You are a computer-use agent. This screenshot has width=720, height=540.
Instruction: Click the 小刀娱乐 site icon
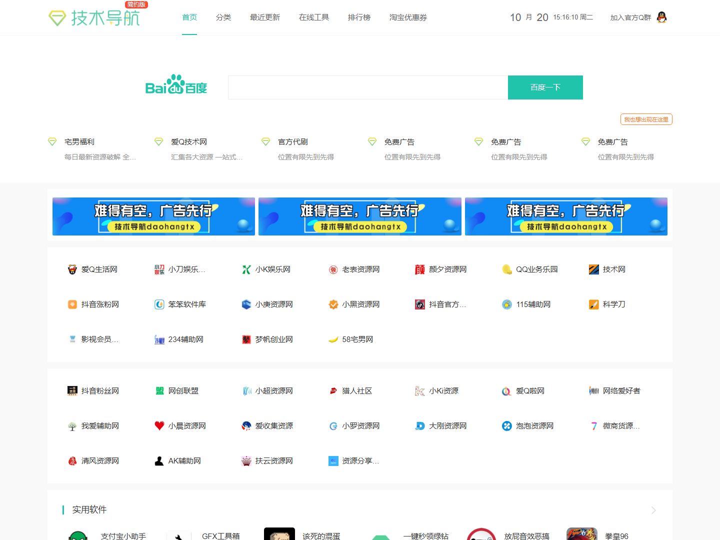pos(159,269)
